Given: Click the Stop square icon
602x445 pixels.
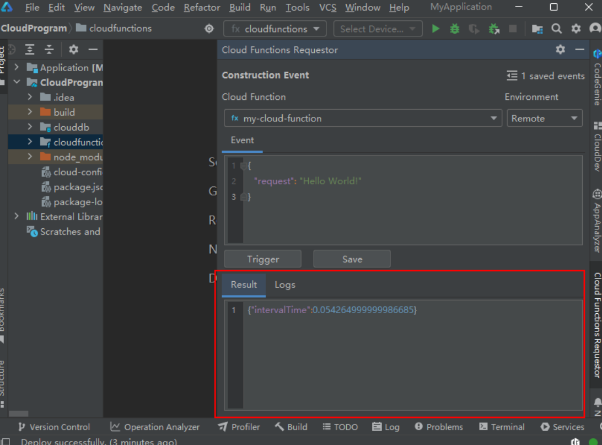Looking at the screenshot, I should coord(513,29).
